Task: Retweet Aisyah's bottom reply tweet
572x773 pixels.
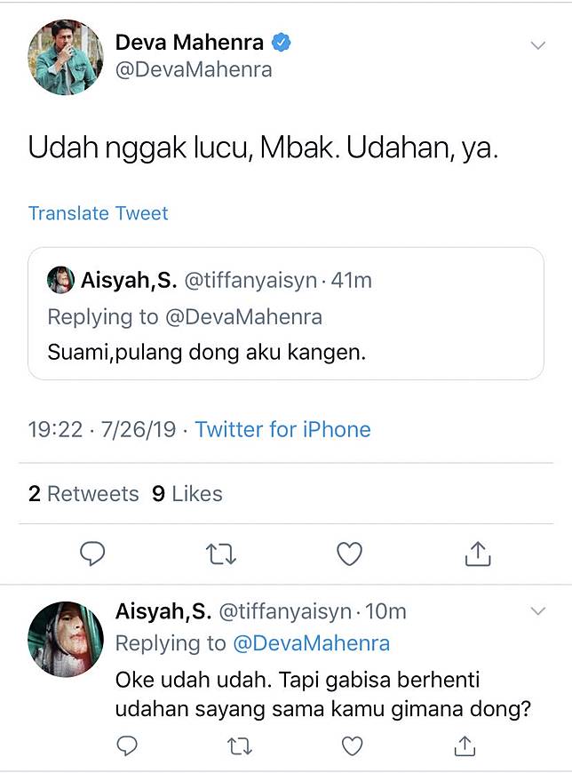Action: click(x=237, y=744)
